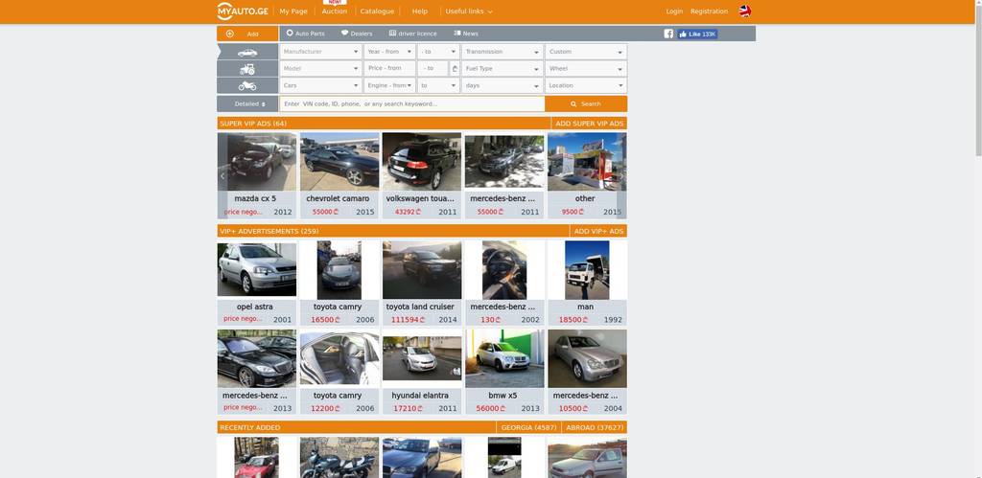Click the Price - from input field
The width and height of the screenshot is (982, 478).
[x=389, y=69]
